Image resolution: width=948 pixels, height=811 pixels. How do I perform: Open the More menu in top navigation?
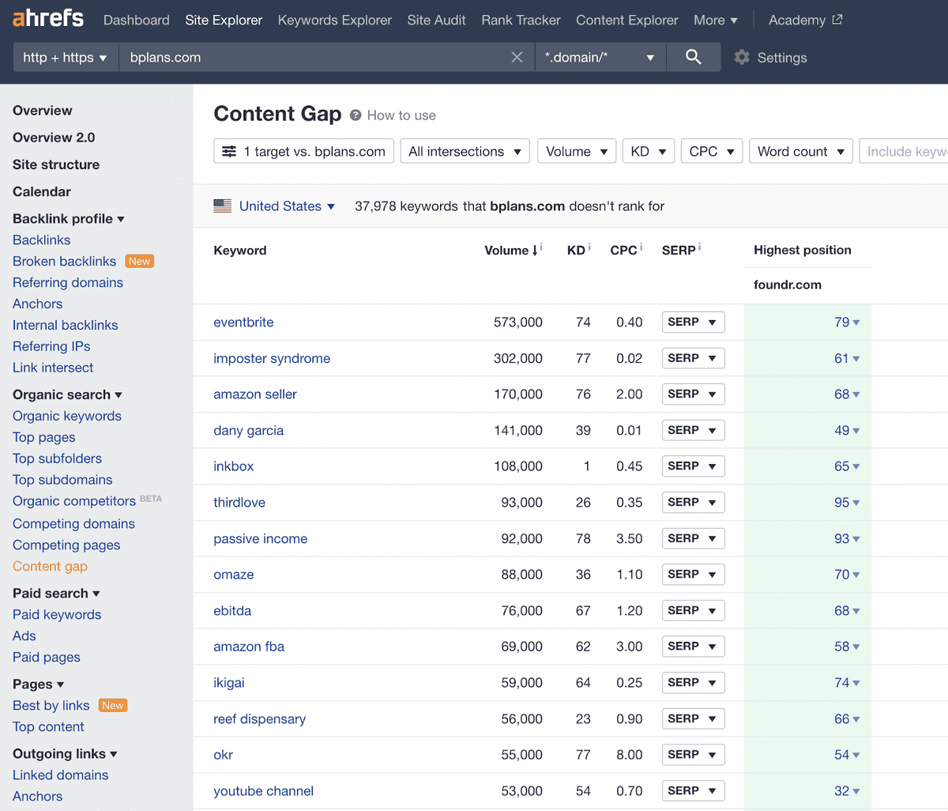point(716,20)
